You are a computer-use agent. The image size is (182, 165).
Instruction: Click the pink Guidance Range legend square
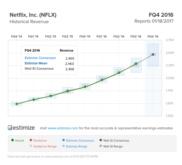31,146
